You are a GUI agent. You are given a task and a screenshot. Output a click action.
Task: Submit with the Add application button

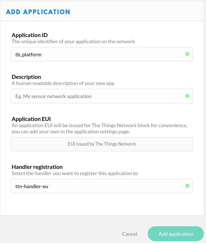click(176, 234)
